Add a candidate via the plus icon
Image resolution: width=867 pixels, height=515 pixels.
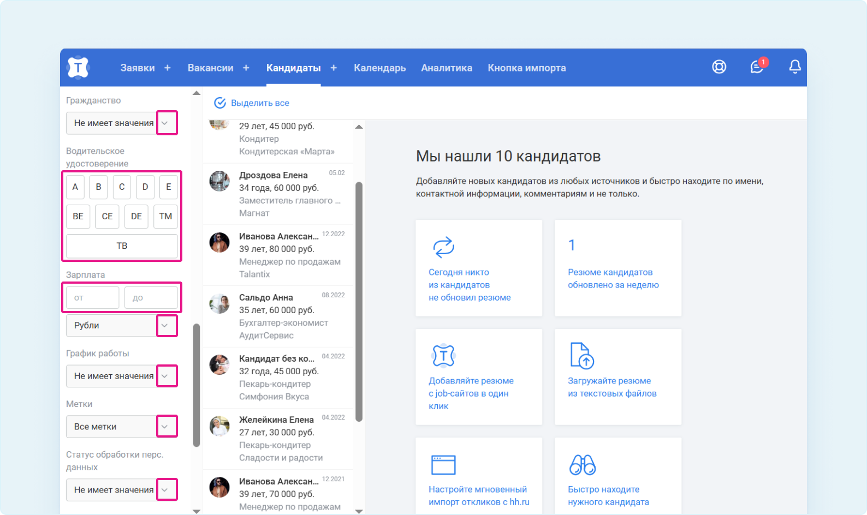[334, 68]
